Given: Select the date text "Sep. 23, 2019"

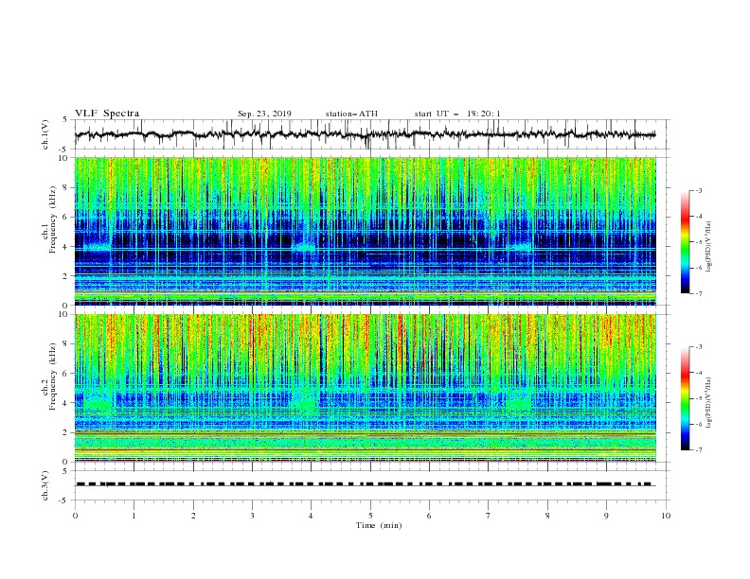Looking at the screenshot, I should click(x=264, y=114).
